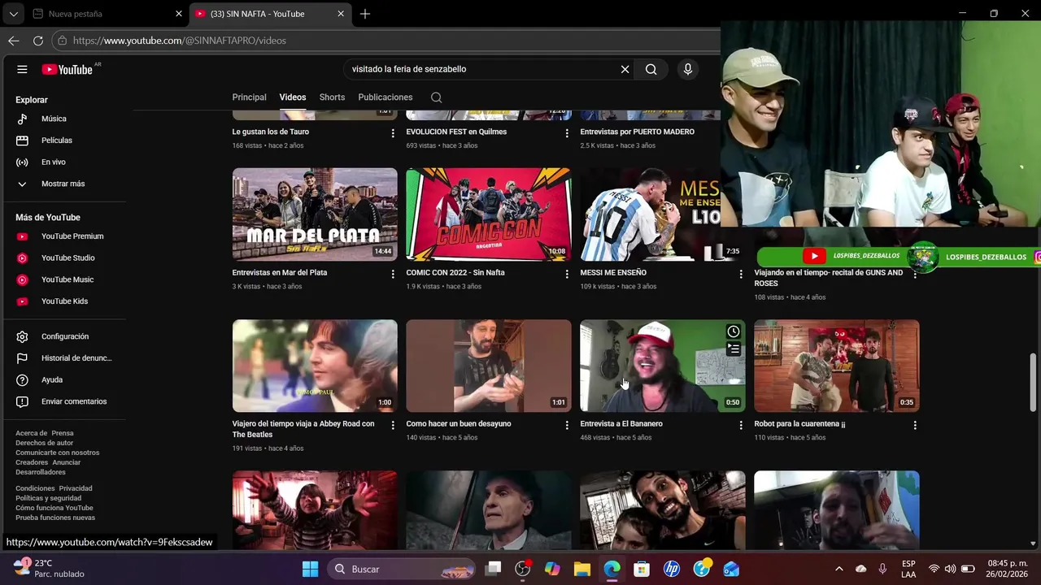Reload the page with the refresh button

(x=38, y=41)
